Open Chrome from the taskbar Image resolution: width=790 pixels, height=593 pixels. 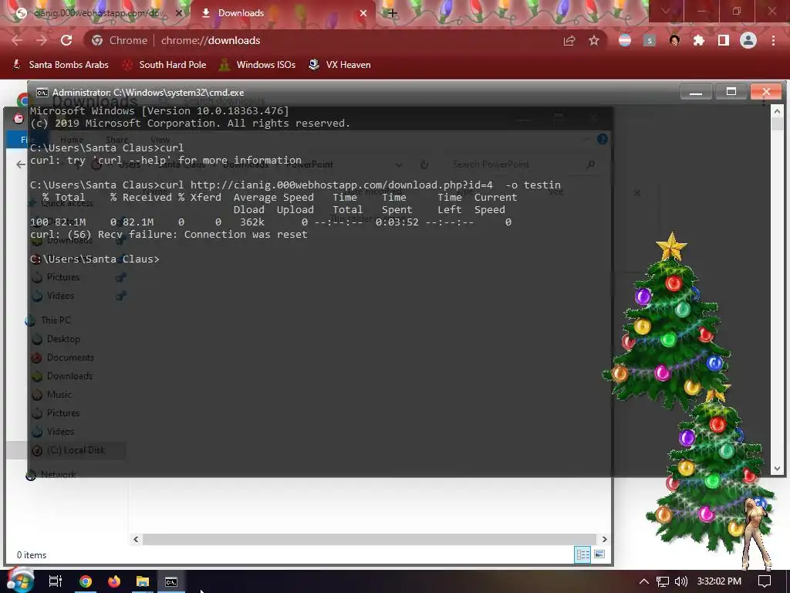pos(86,581)
